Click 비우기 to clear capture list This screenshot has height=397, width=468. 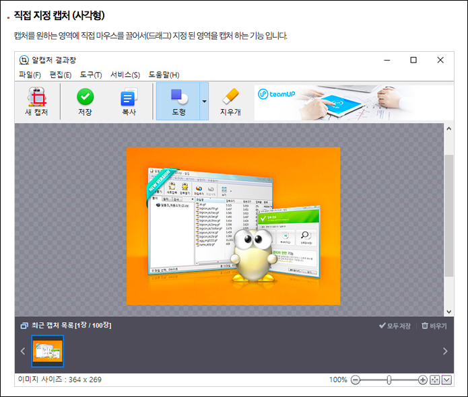(434, 326)
